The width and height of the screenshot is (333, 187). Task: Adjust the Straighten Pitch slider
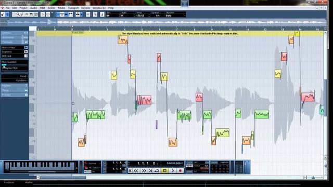(x=15, y=71)
